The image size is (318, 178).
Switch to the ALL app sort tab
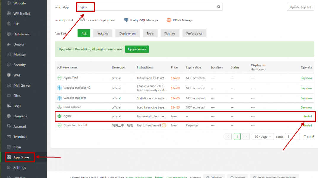coord(84,34)
